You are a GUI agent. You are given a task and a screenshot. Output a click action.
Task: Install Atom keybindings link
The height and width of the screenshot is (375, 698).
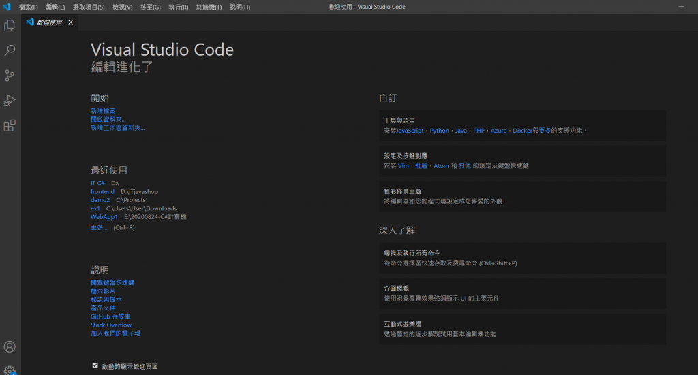click(441, 166)
